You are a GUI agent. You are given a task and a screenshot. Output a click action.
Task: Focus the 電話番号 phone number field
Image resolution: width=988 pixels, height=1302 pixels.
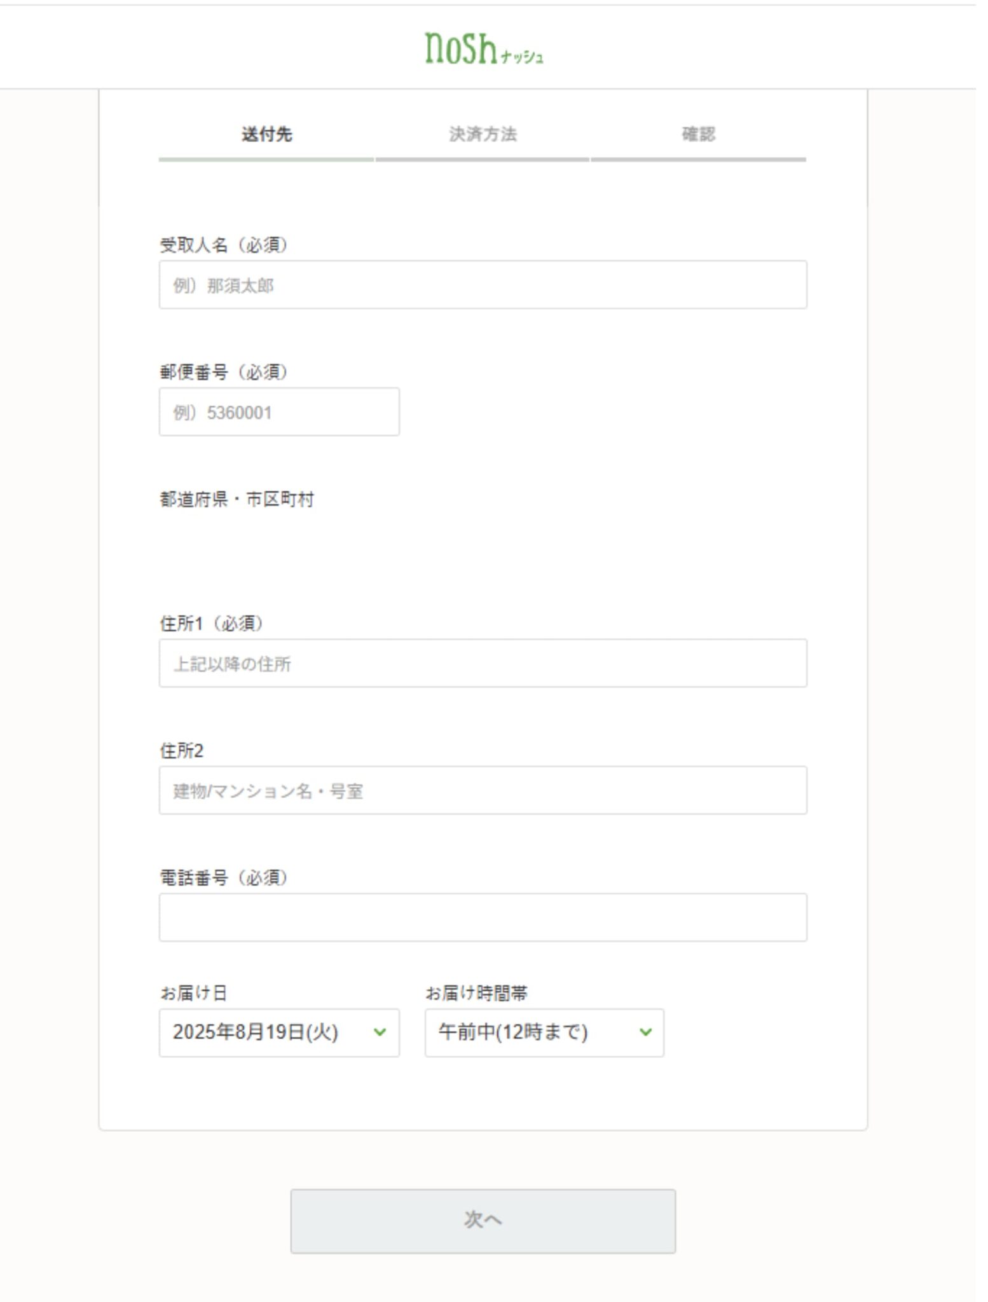483,917
